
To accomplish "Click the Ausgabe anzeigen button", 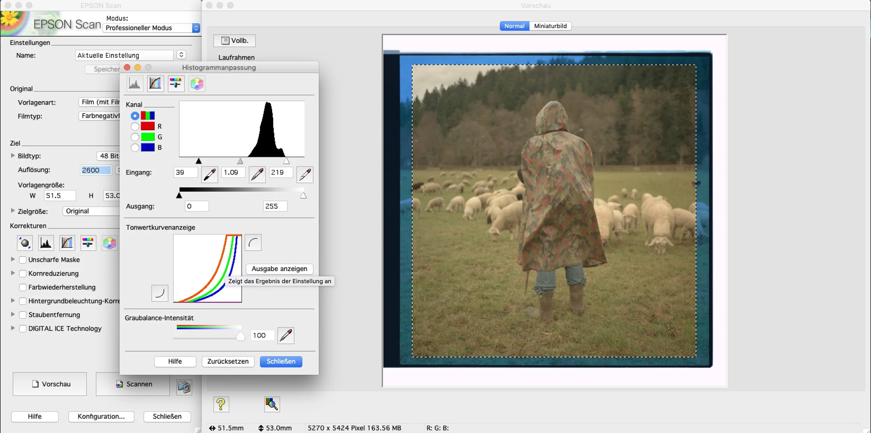I will click(279, 269).
